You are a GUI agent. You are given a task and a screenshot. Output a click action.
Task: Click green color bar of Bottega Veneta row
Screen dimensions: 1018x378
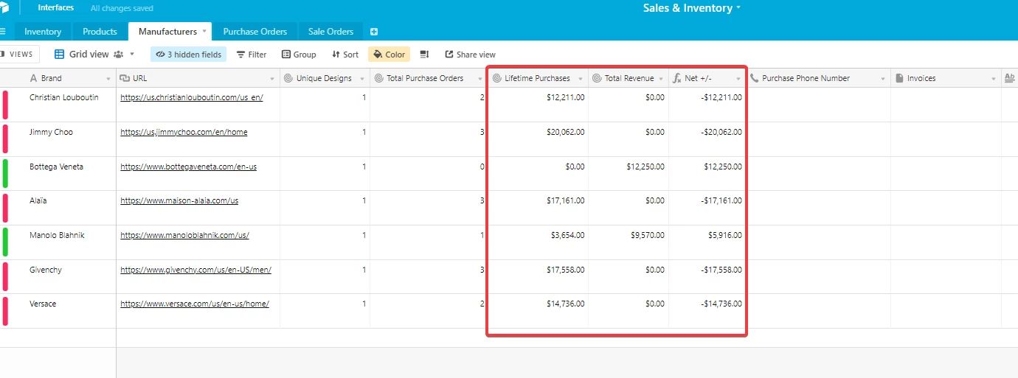pos(5,173)
